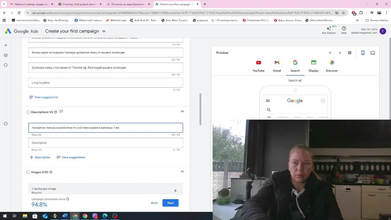Click the Flamme.bg long headline field
Viewport: 391px width, 220px height.
click(106, 68)
